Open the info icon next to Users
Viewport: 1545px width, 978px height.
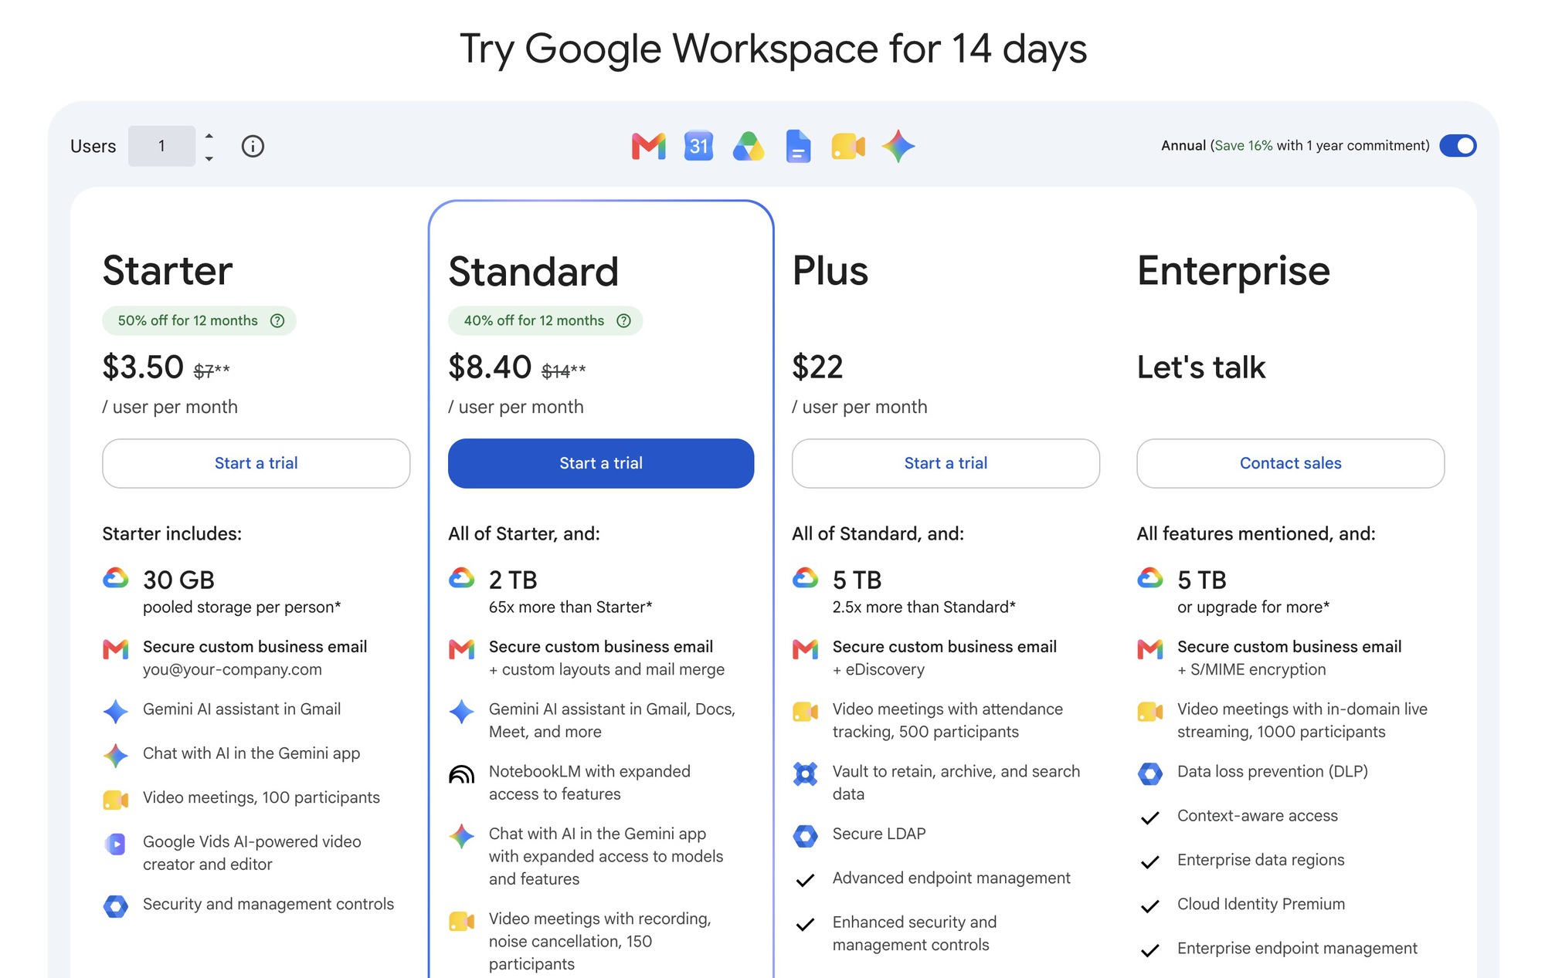click(253, 146)
